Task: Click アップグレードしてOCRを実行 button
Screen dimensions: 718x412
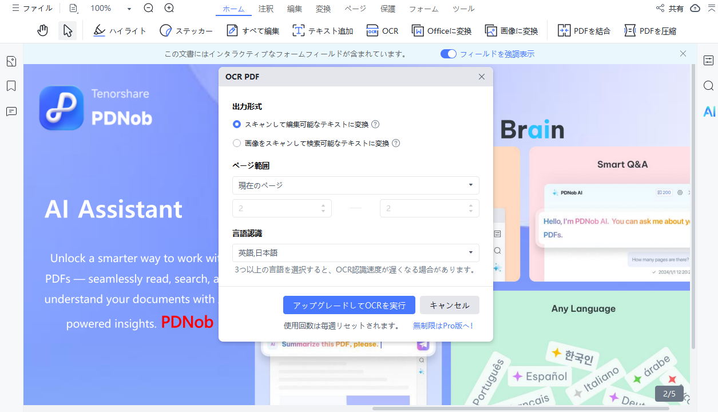Action: tap(349, 305)
